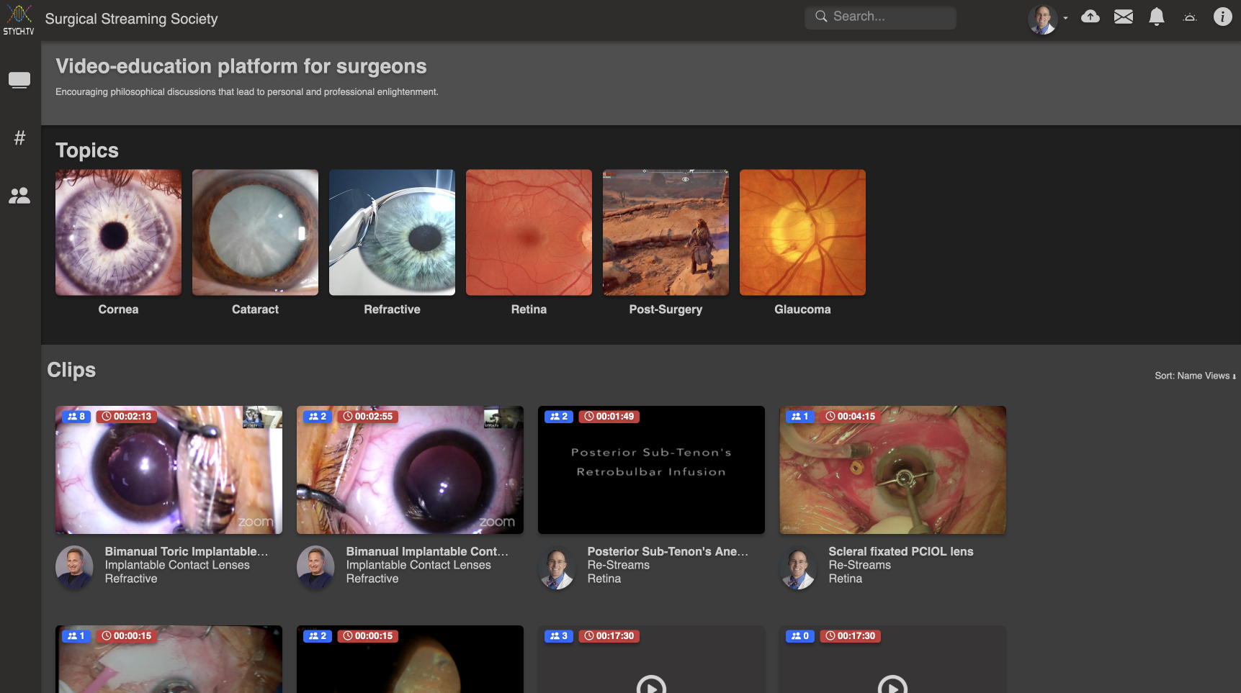1241x693 pixels.
Task: Open the Cornea topic thumbnail
Action: pyautogui.click(x=118, y=232)
